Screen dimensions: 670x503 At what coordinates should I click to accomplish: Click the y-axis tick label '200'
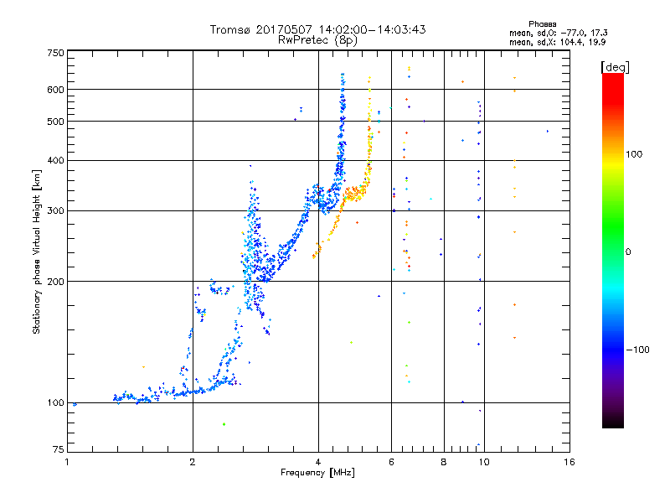[55, 282]
